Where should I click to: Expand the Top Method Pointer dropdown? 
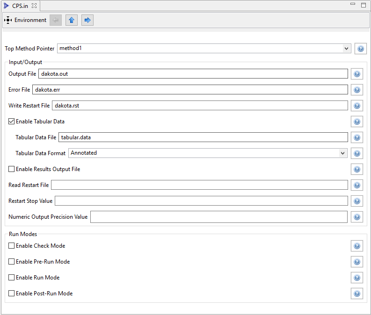tap(346, 48)
